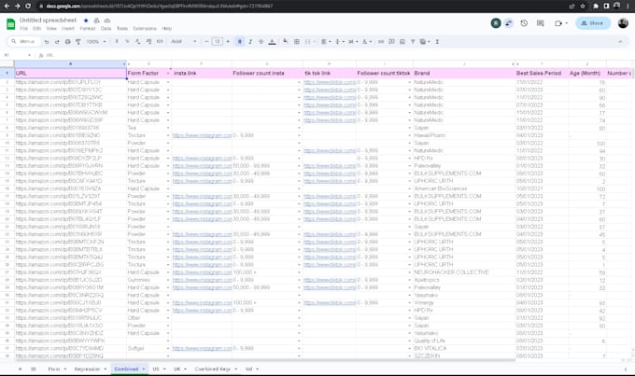The height and width of the screenshot is (376, 635).
Task: Format as percent
Action: 127,41
